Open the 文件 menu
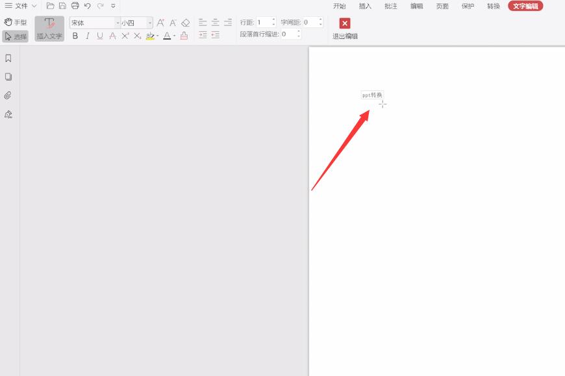The width and height of the screenshot is (565, 376). click(x=16, y=6)
